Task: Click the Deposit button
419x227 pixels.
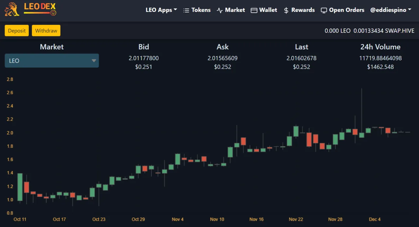Action: point(17,30)
